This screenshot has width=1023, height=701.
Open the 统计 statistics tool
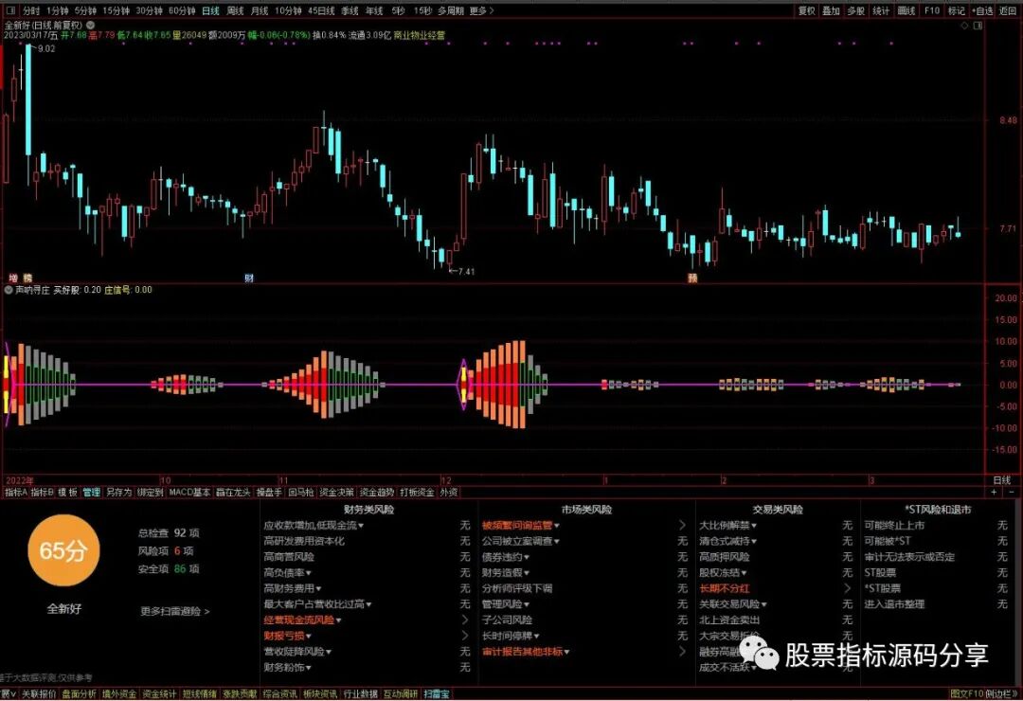pyautogui.click(x=881, y=11)
